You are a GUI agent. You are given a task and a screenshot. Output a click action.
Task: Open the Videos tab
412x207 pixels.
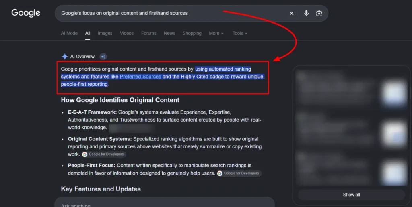(127, 33)
